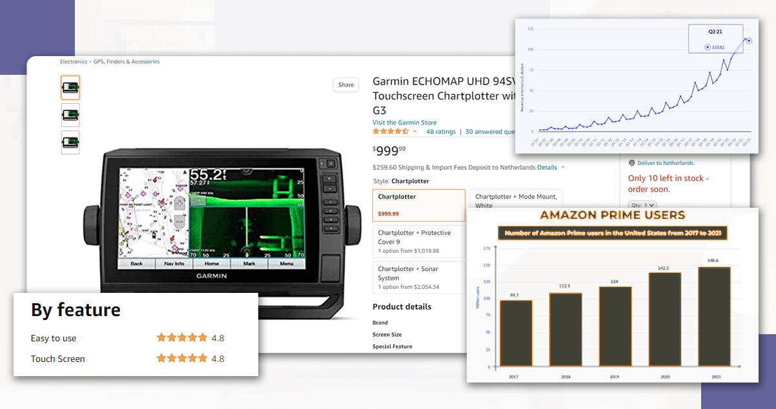Click the power button on the Garmin device
The image size is (776, 409).
coord(331,164)
